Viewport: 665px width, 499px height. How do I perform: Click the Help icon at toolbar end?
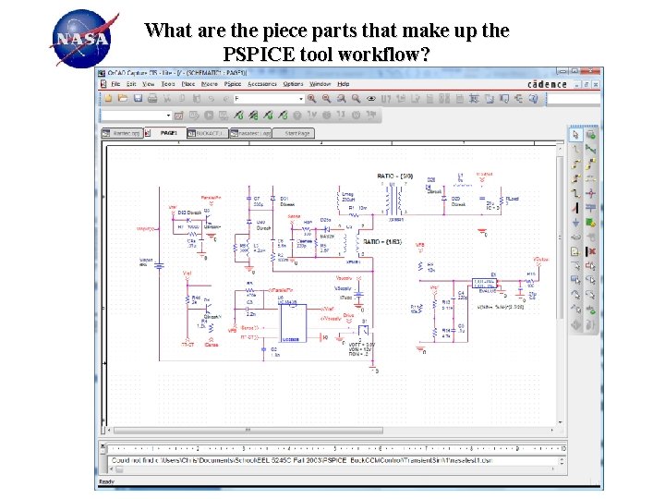[534, 99]
